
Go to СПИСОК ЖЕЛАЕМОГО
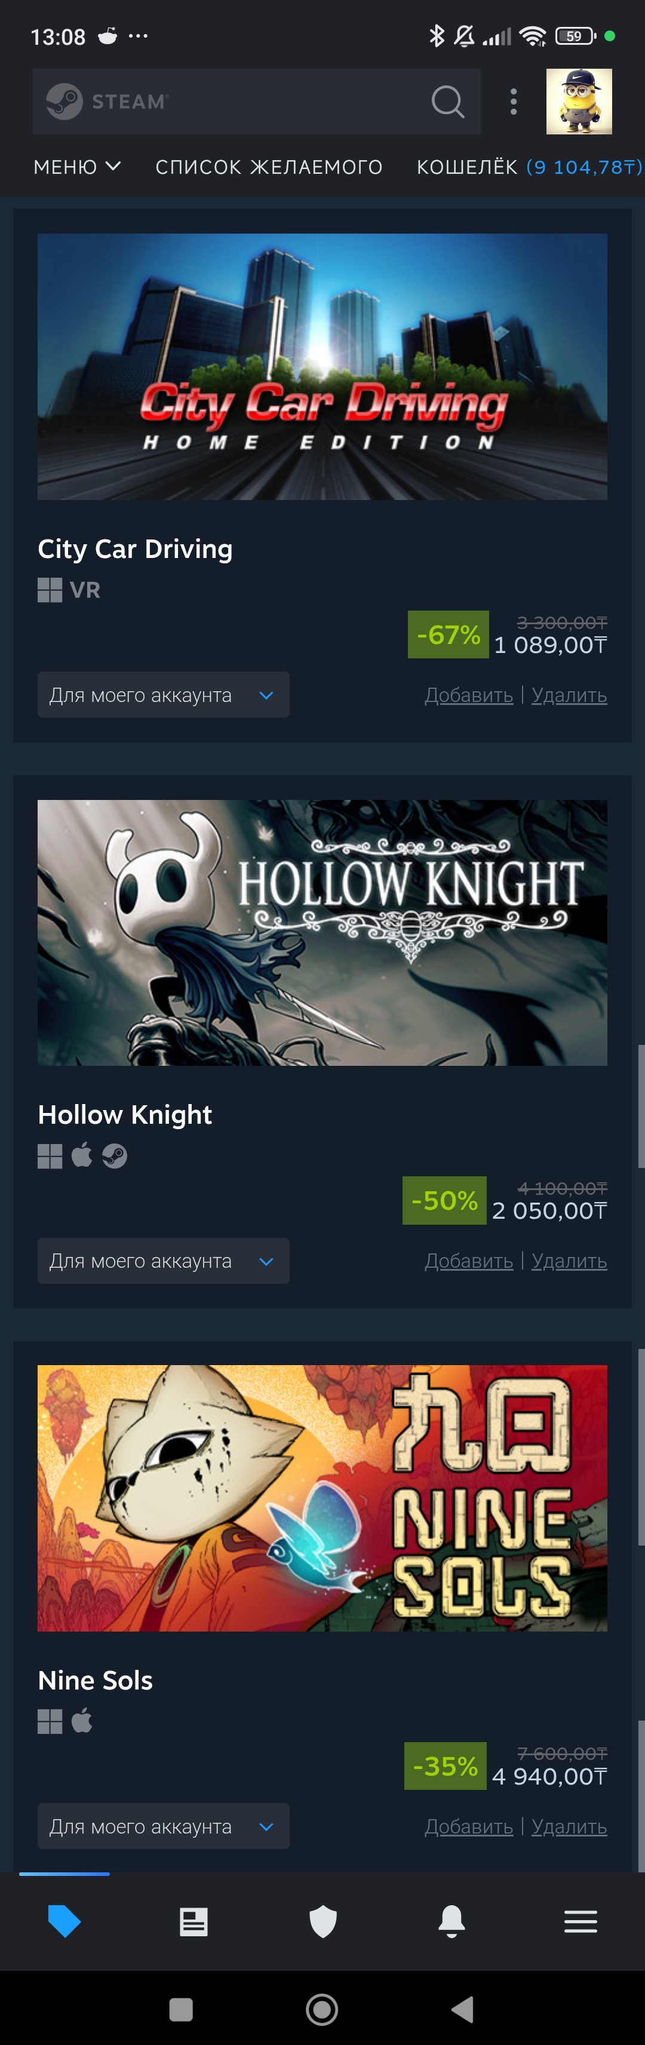pos(269,167)
